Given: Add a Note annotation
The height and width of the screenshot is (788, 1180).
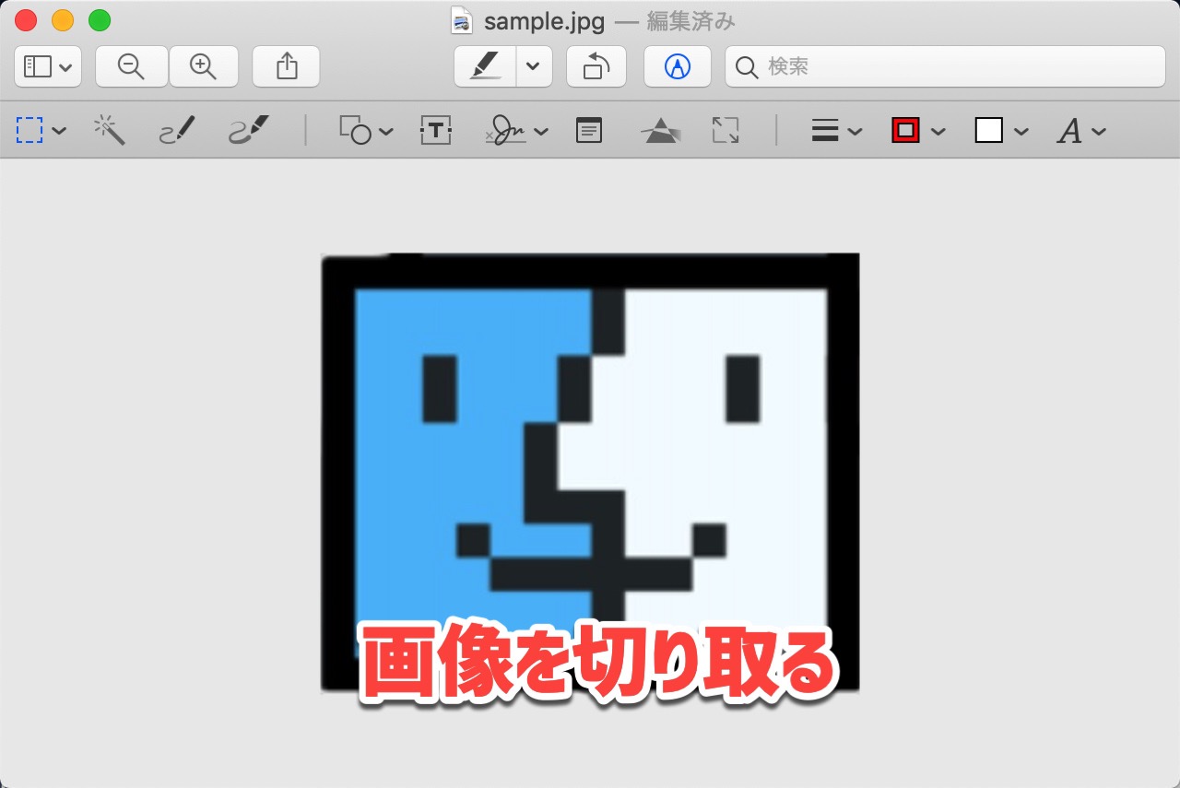Looking at the screenshot, I should (x=589, y=130).
